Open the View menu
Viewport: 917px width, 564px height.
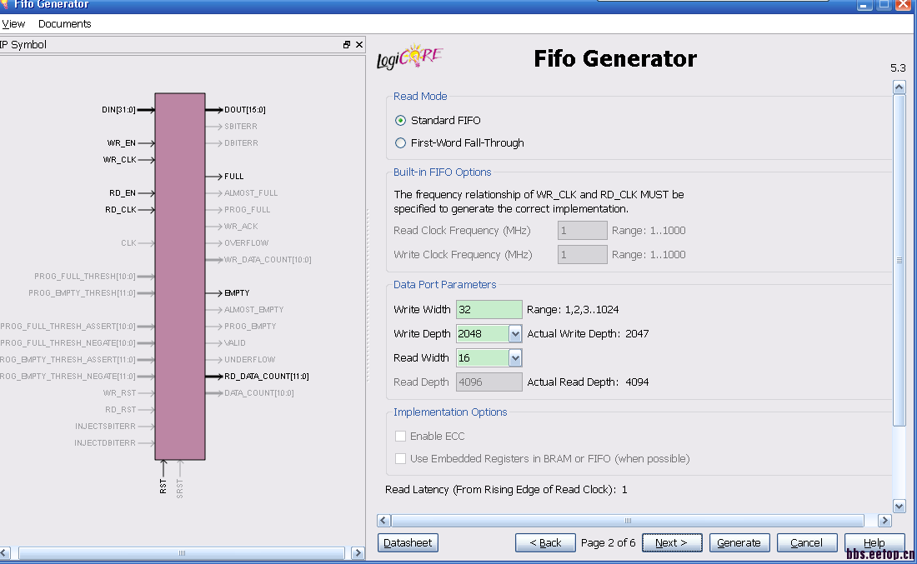click(13, 24)
